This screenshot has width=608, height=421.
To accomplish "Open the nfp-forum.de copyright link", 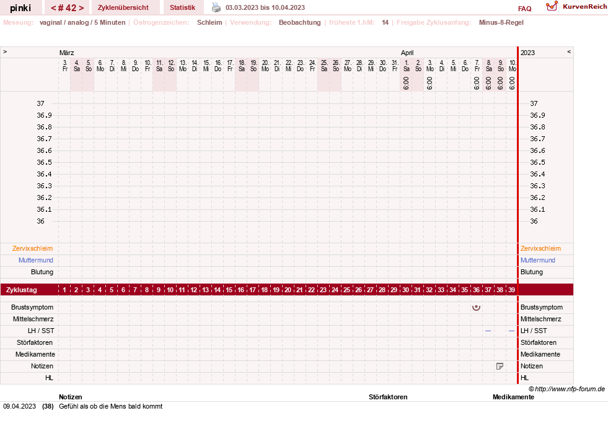I will point(566,389).
